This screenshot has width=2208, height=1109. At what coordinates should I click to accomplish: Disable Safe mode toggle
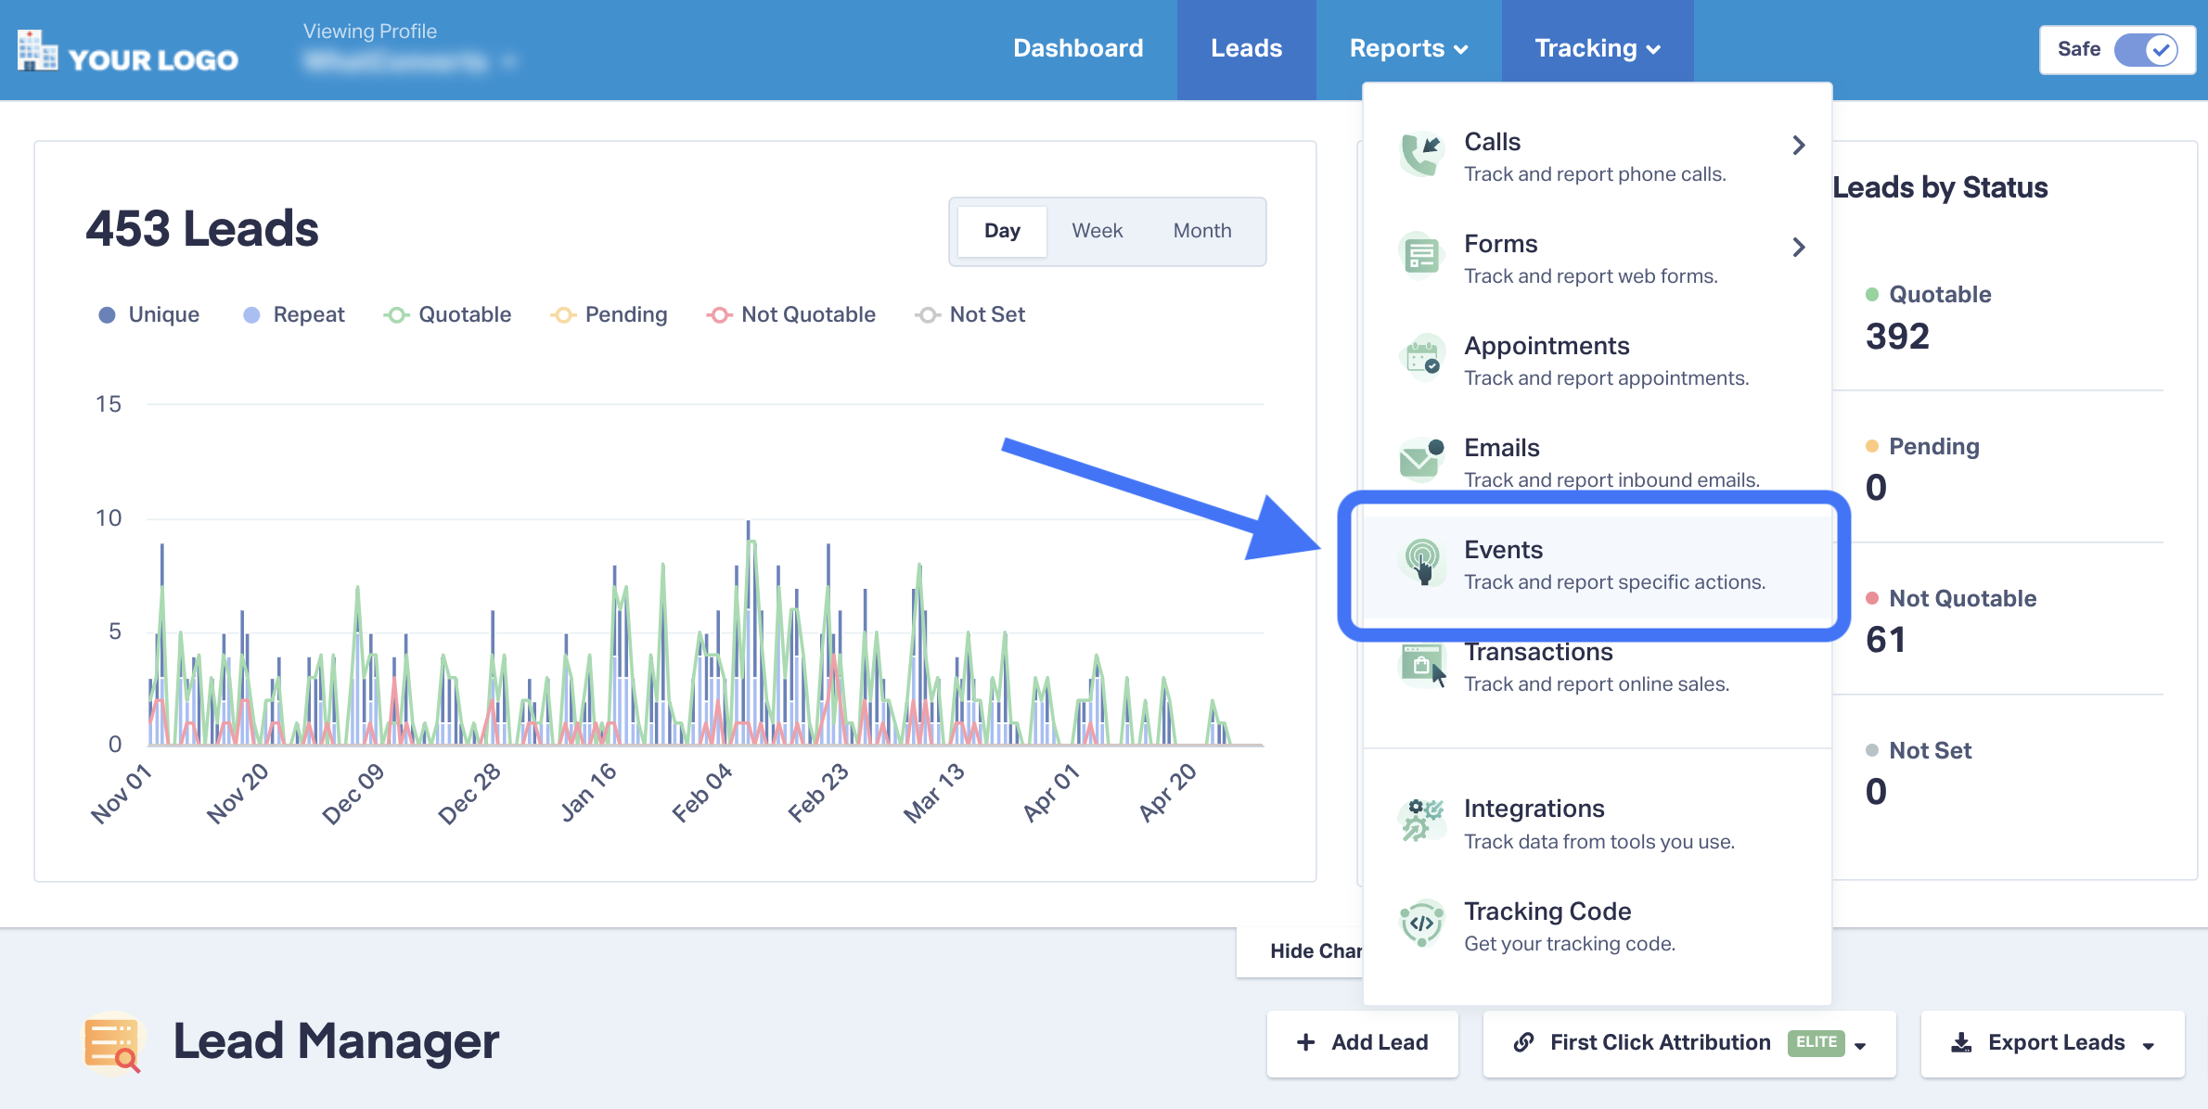tap(2148, 50)
